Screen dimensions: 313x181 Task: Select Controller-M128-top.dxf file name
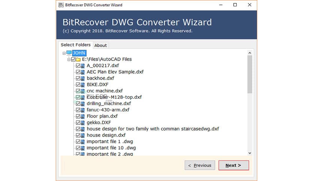tap(114, 97)
